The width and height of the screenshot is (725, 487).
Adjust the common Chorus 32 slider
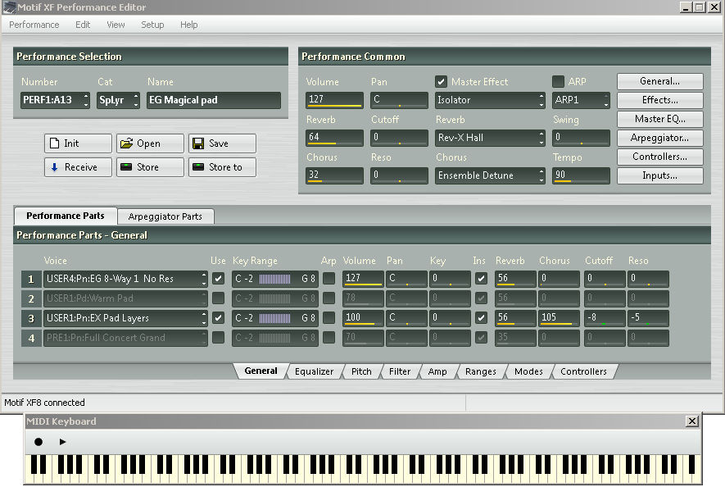(334, 175)
